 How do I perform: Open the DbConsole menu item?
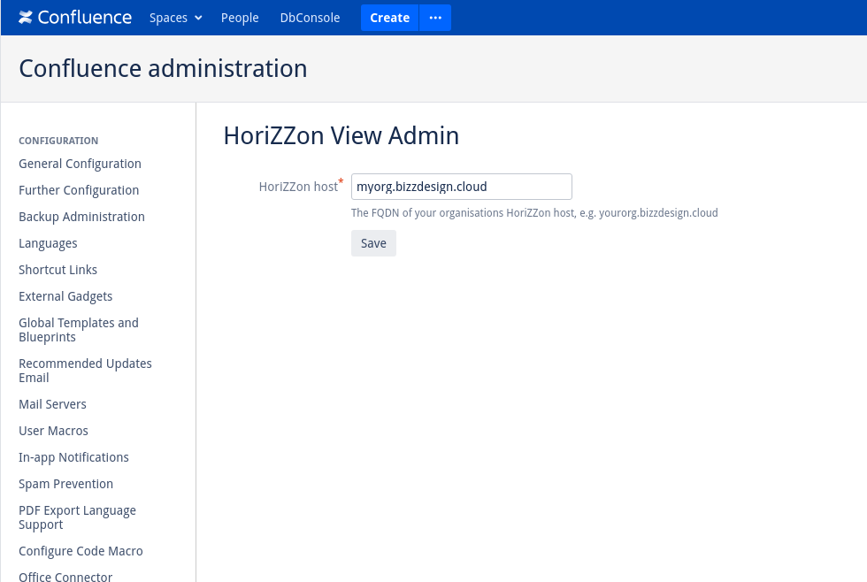coord(311,18)
